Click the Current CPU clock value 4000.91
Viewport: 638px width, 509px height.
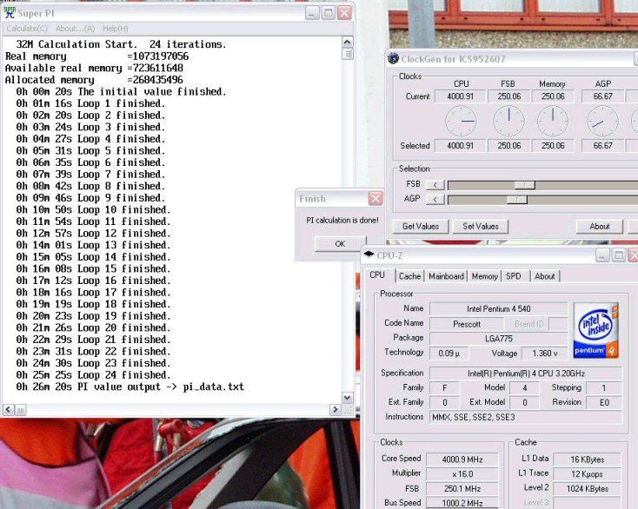point(460,96)
